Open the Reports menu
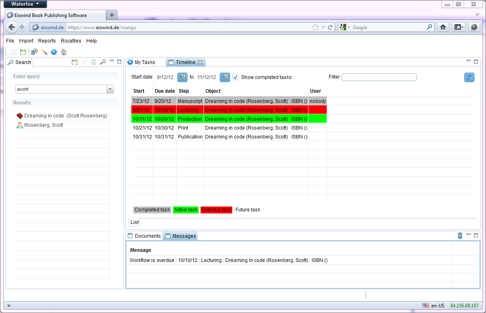This screenshot has height=313, width=486. 47,40
